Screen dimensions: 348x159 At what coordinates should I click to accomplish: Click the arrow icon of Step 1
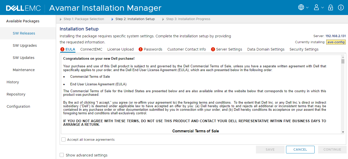point(61,19)
